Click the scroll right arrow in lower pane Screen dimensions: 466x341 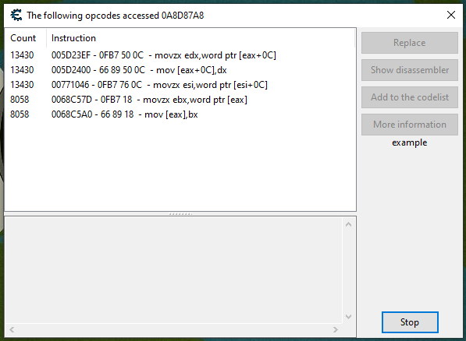(336, 329)
